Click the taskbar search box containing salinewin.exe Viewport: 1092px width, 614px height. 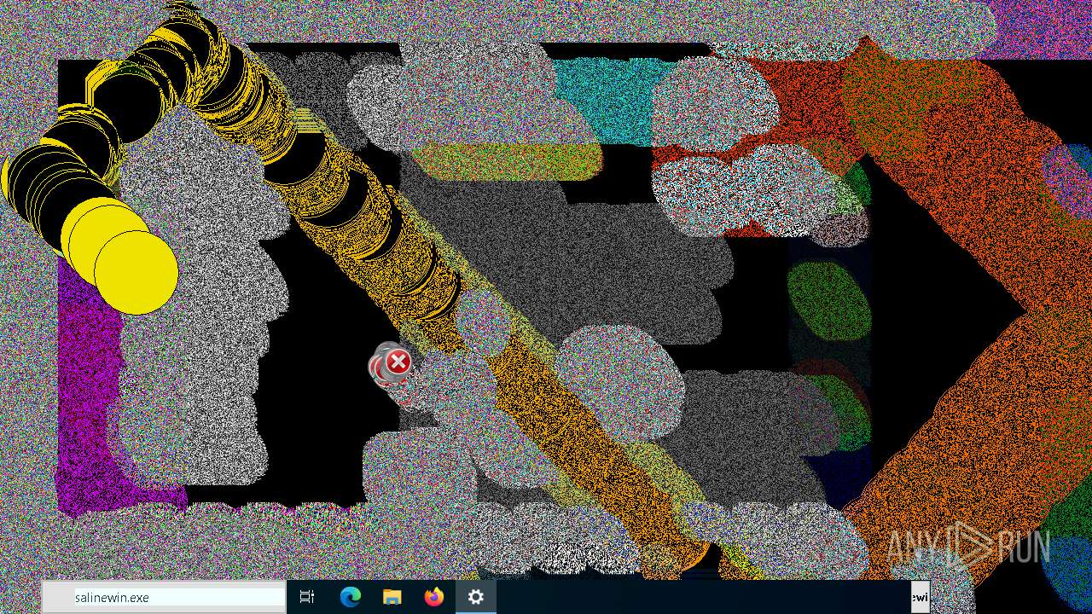point(164,598)
